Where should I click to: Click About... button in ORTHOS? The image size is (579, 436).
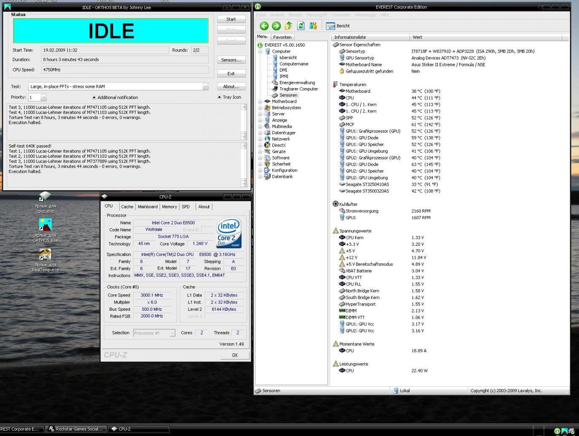[x=231, y=87]
